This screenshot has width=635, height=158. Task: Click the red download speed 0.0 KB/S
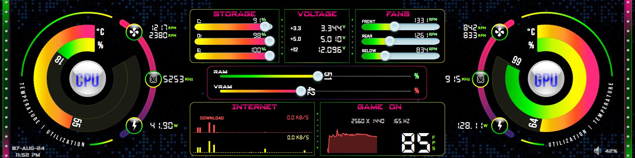tap(298, 118)
